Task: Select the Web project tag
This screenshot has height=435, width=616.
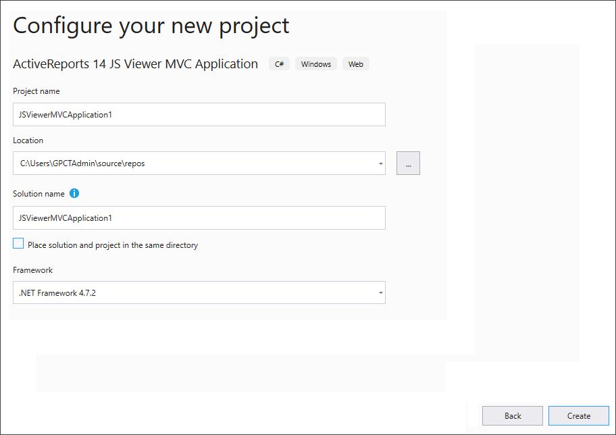Action: click(x=355, y=63)
